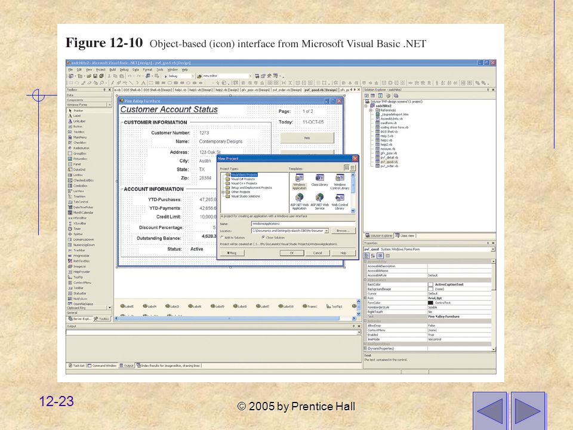Switch to the Class View tab
The width and height of the screenshot is (573, 430).
pyautogui.click(x=405, y=236)
